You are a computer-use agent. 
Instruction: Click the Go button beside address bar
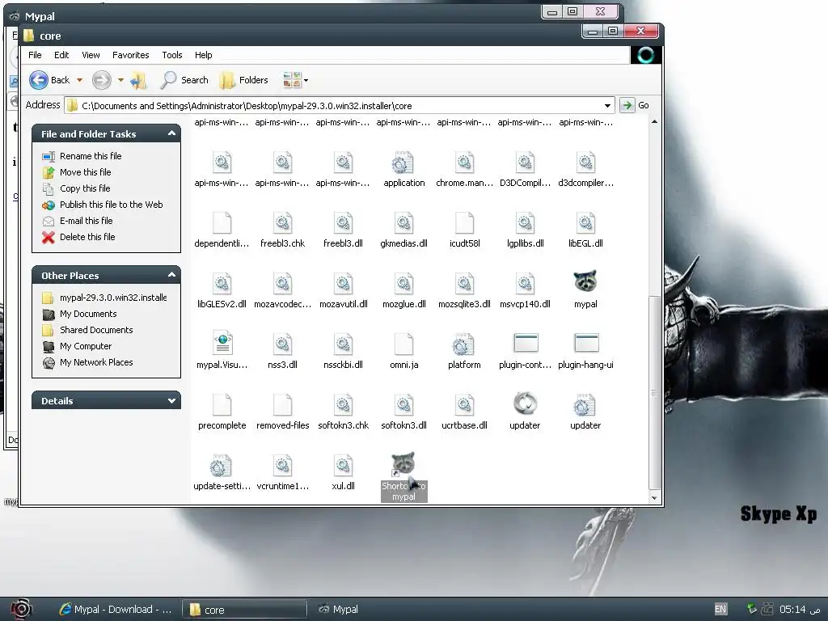point(635,105)
